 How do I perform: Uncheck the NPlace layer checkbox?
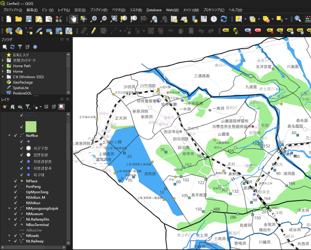pos(15,181)
